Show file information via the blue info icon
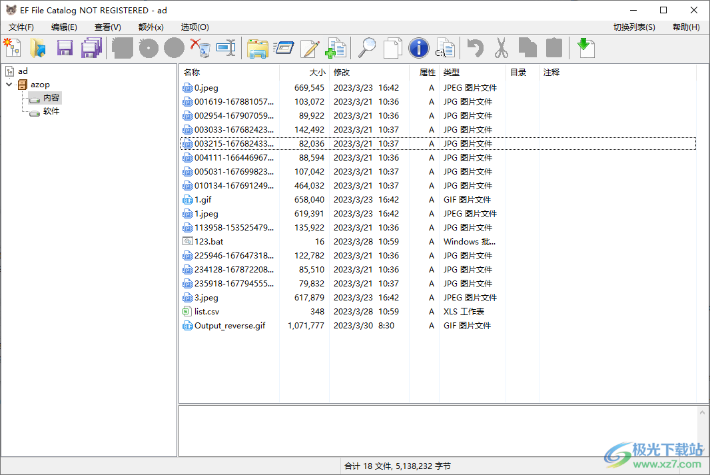 419,47
